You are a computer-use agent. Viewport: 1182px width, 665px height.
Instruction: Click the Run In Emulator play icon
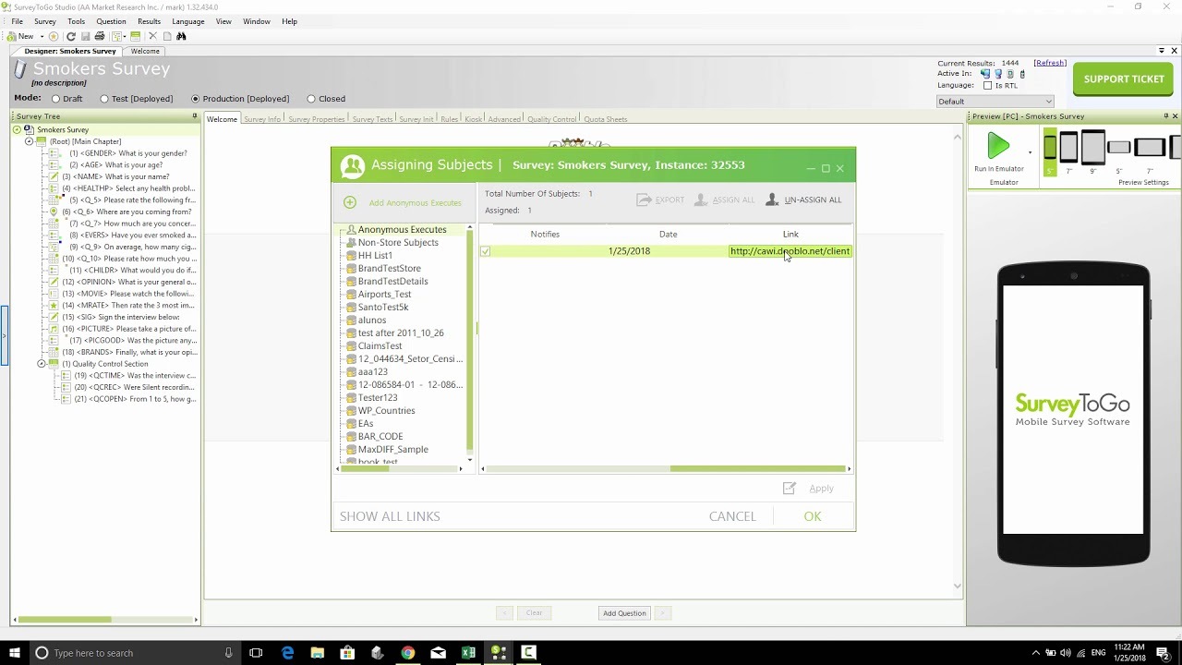[999, 144]
